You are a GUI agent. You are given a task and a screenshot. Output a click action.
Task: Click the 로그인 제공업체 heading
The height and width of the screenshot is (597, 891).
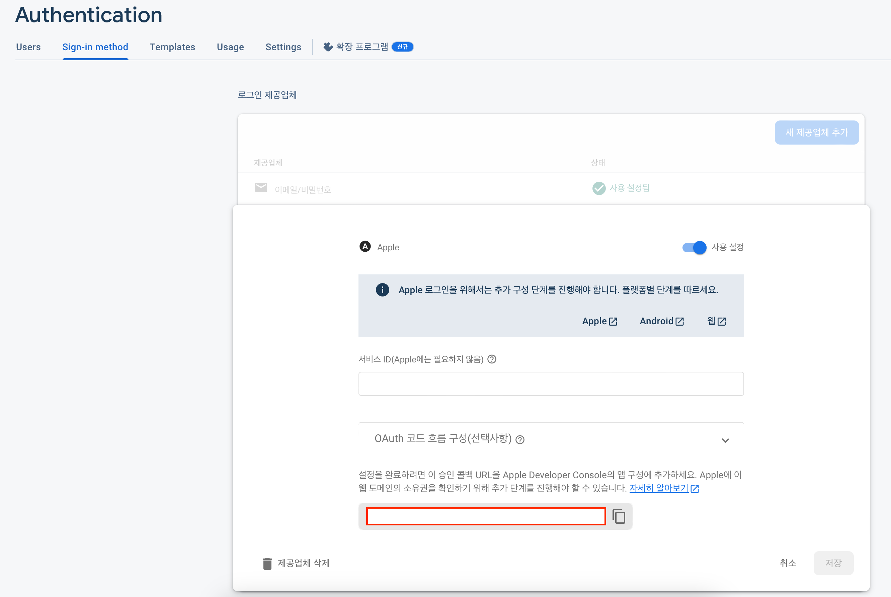click(267, 95)
